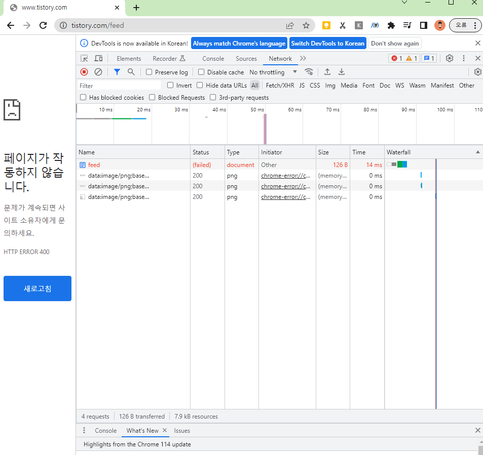Open the drawer three-dot menu
Image resolution: width=483 pixels, height=455 pixels.
[84, 430]
